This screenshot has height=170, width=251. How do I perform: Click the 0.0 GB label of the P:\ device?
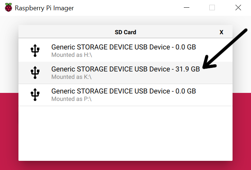[186, 91]
